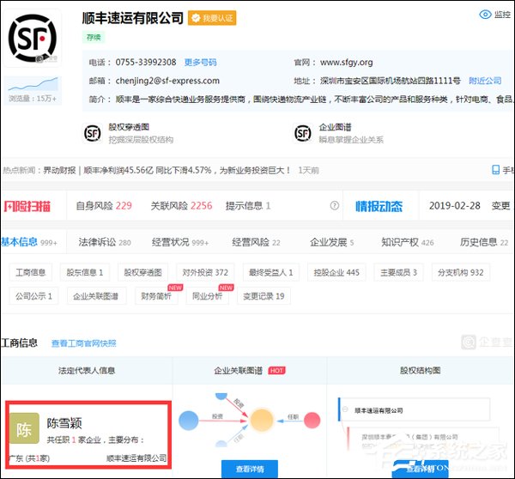This screenshot has height=479, width=515.
Task: Collapse the 顺丰速运有限公司 equity tree node
Action: (345, 409)
